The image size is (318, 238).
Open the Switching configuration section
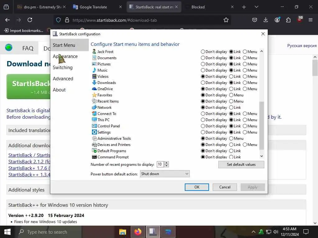(69, 67)
